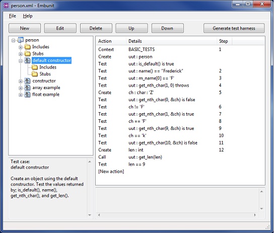Screen dimensions: 274x233
Task: Select get_nth_char(1, &ch) is true row
Action: (180, 114)
